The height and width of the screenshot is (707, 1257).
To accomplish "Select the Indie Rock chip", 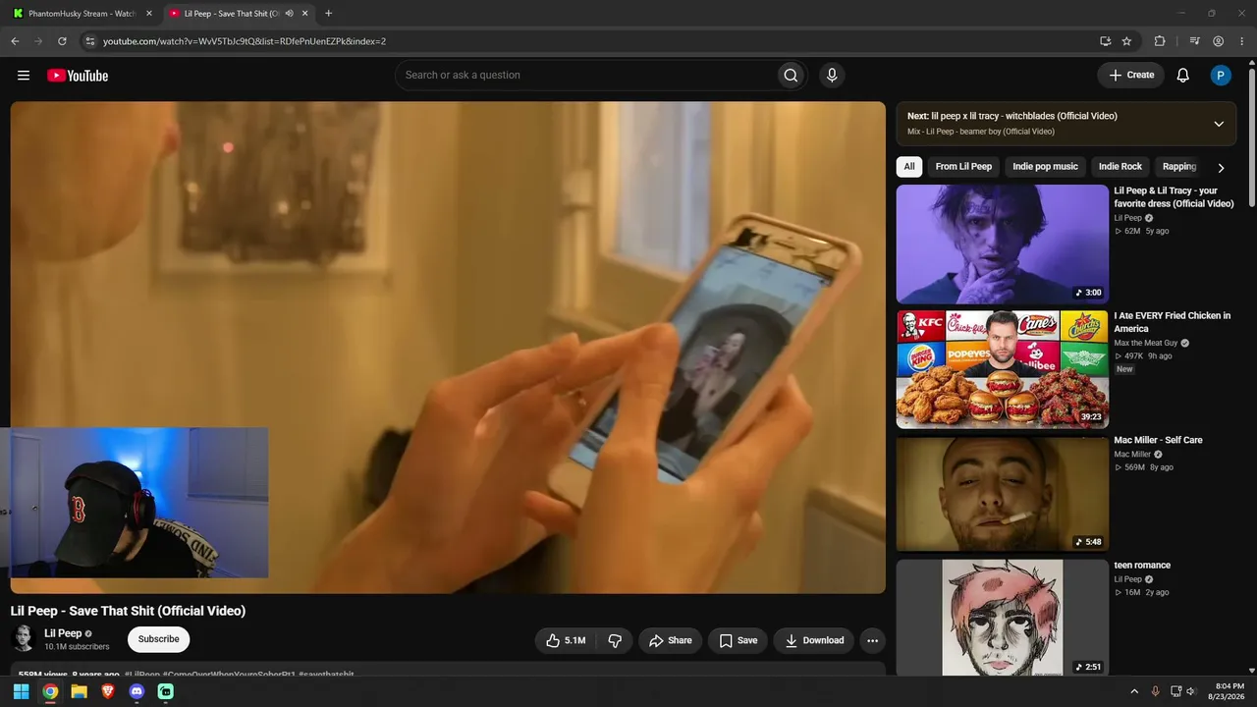I will pos(1120,167).
